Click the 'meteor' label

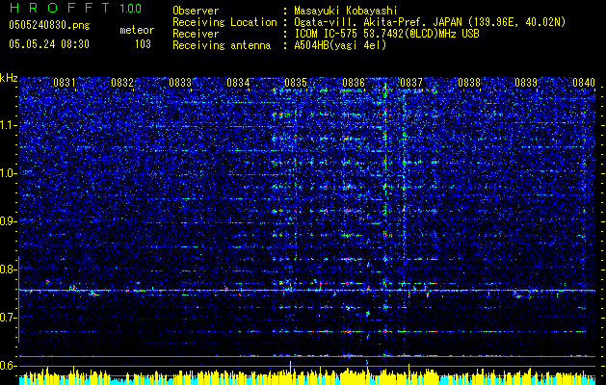(137, 30)
